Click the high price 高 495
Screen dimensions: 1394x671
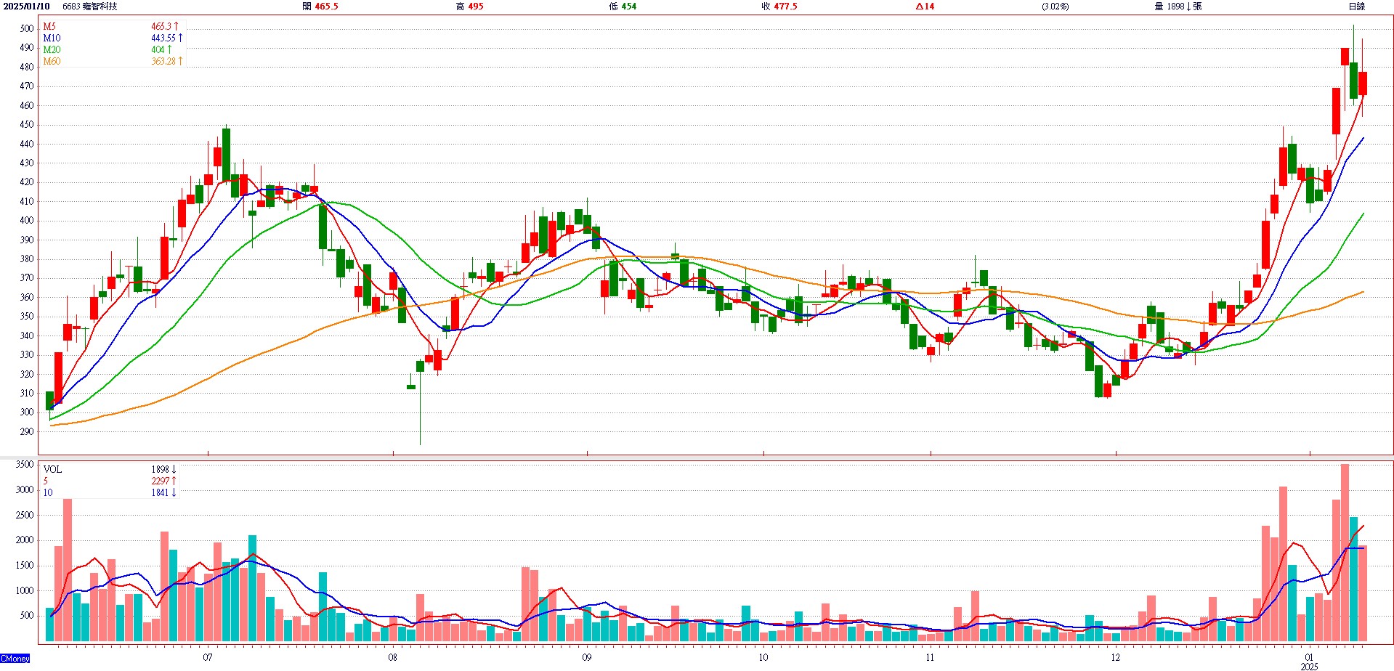coord(469,7)
